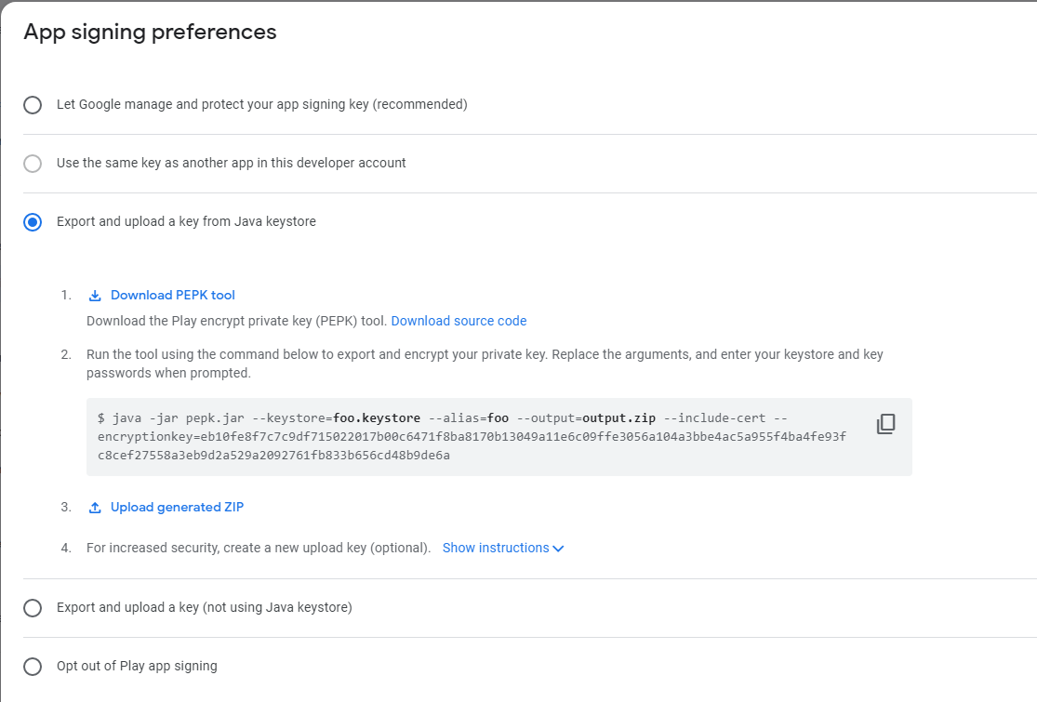
Task: Click the upload icon beside generated ZIP
Action: pos(95,508)
